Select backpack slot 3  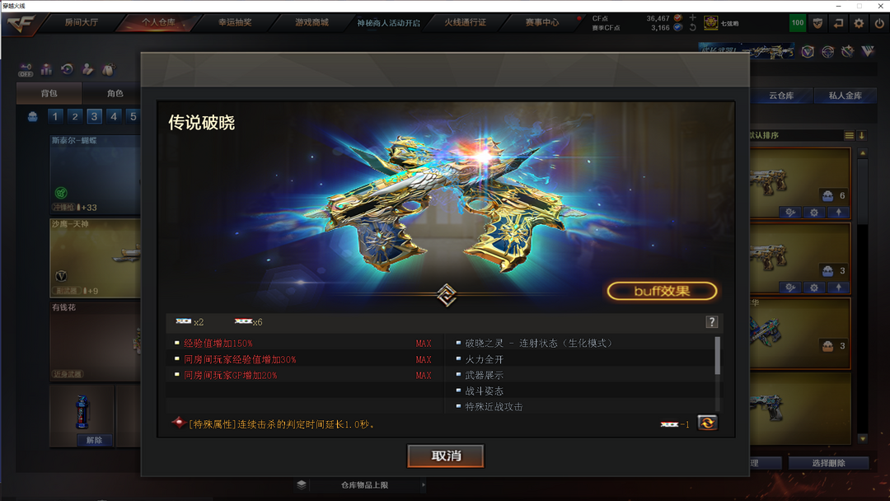click(94, 116)
